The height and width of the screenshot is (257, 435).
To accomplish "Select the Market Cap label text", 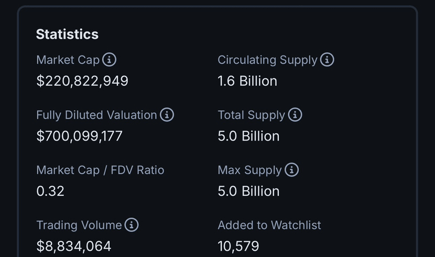I will (68, 60).
